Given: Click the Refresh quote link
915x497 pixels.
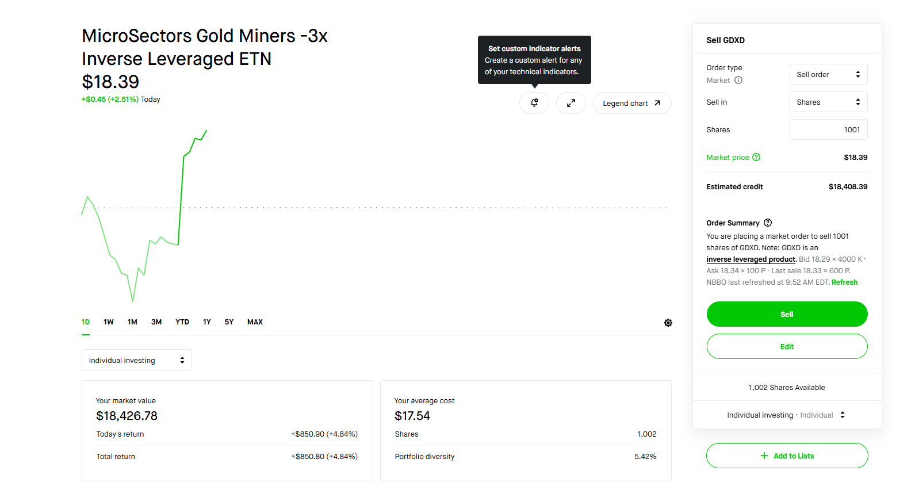Looking at the screenshot, I should [844, 282].
